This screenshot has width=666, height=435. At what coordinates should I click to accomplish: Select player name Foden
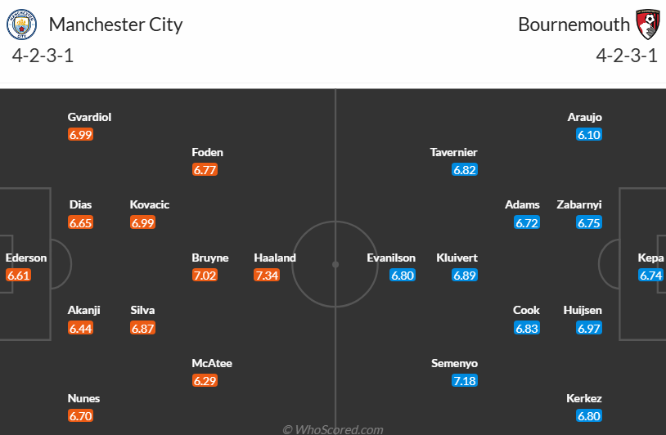tap(207, 152)
